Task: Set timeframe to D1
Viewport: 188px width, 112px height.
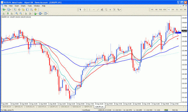Action: click(x=177, y=10)
